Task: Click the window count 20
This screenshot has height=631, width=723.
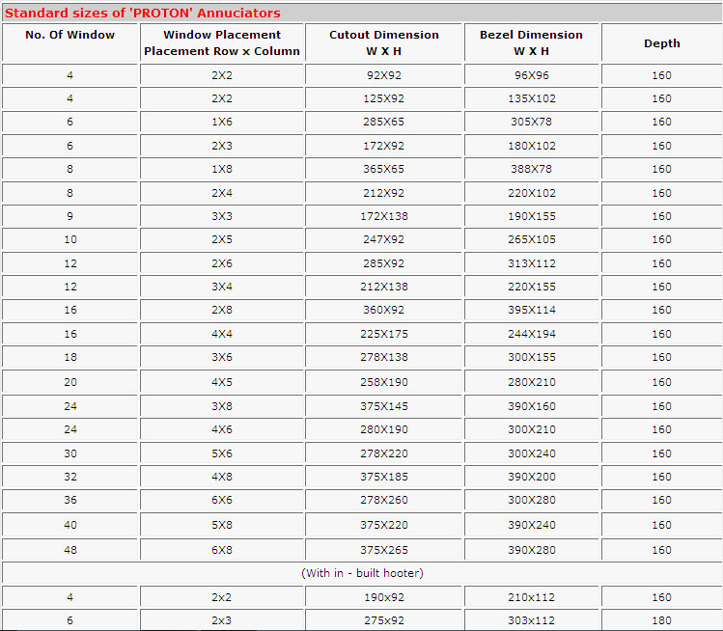Action: 70,382
